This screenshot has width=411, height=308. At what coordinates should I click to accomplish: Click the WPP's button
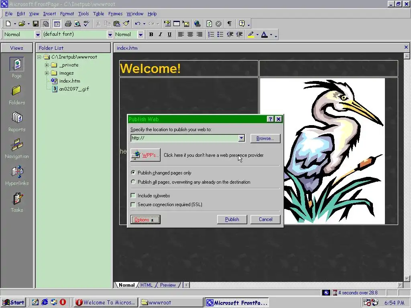(x=145, y=155)
